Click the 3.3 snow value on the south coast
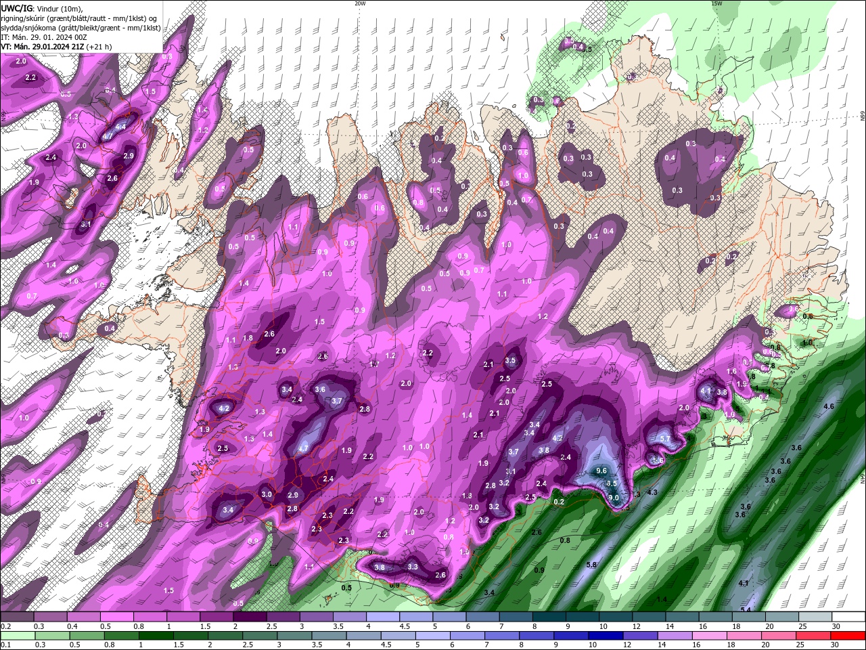This screenshot has width=866, height=650. pos(413,567)
